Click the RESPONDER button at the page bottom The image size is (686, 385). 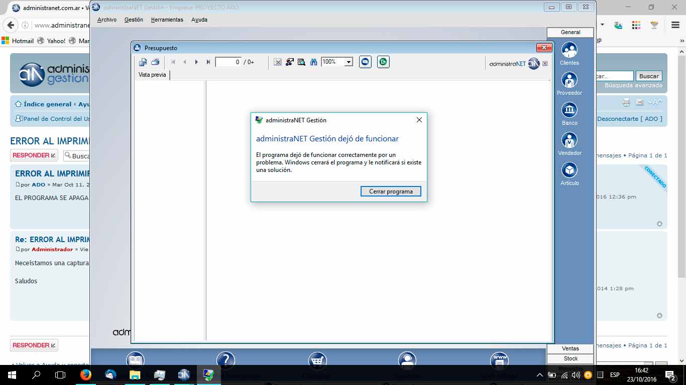pyautogui.click(x=34, y=345)
